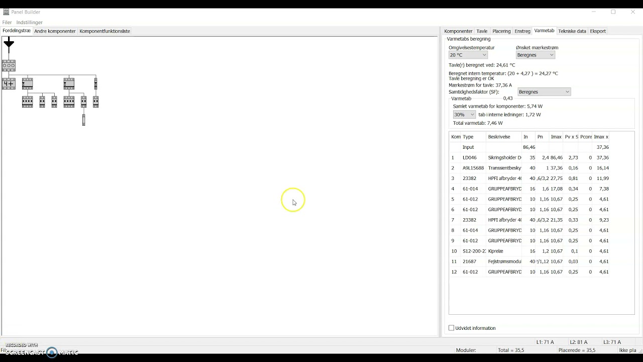
Task: Select the last two-pole breaker under the first HPFI
Action: coord(54,102)
